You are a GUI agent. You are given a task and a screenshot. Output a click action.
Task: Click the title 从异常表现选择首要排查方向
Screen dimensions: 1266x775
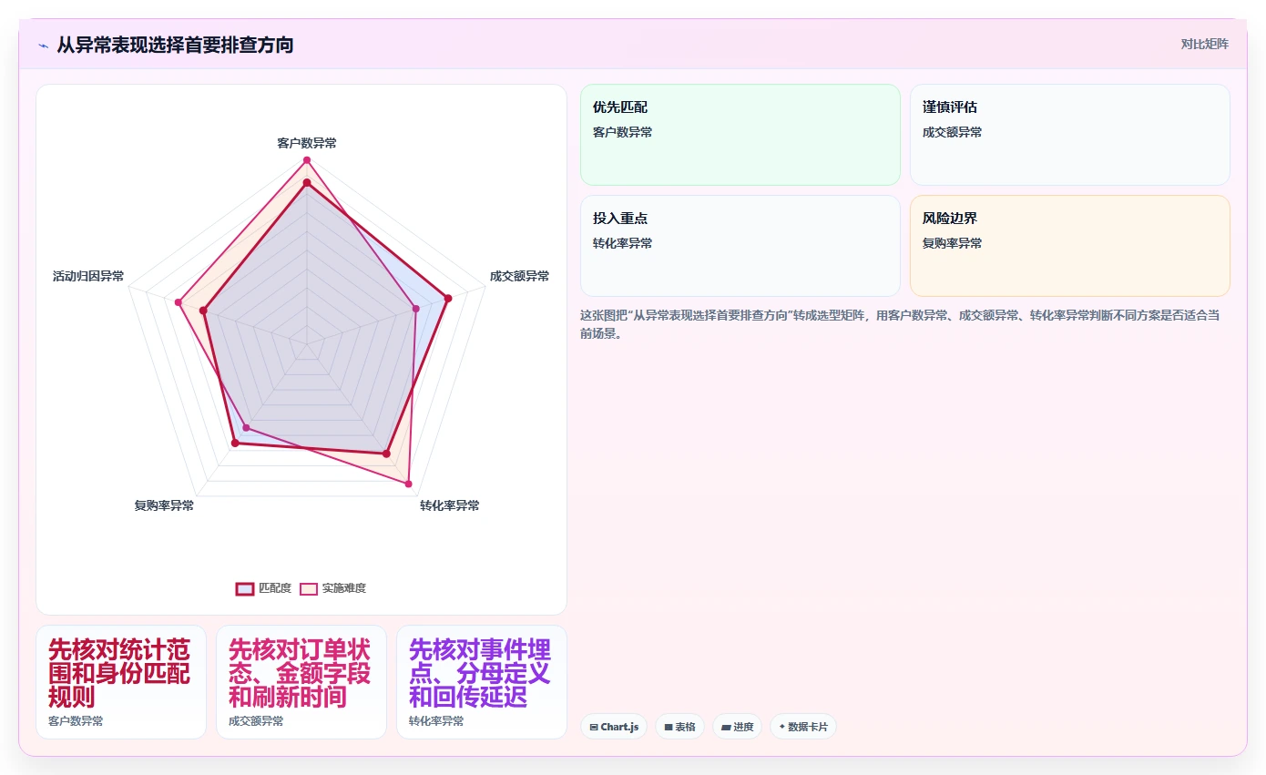coord(175,45)
